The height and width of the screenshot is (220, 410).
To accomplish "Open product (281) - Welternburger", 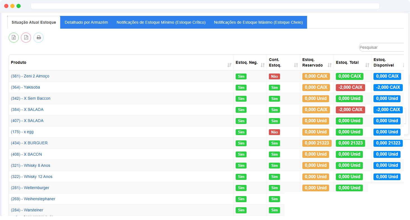I will pos(30,188).
